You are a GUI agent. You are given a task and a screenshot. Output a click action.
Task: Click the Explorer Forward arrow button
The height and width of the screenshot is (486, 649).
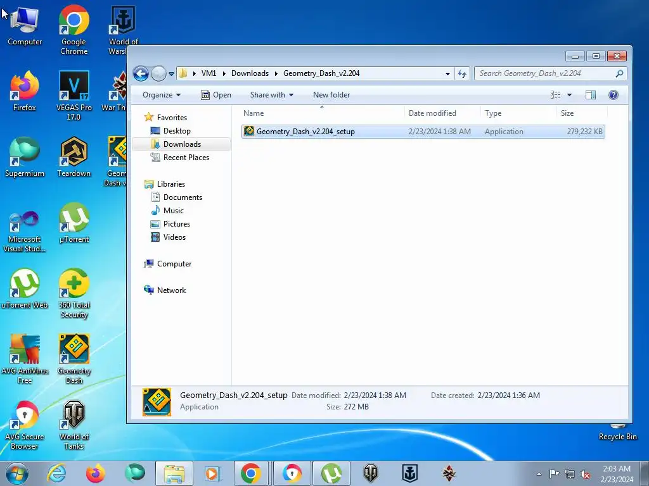tap(158, 73)
